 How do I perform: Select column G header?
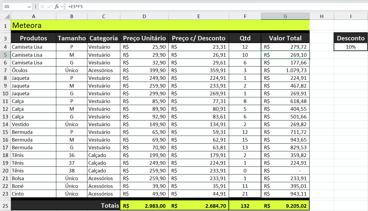tap(285, 16)
